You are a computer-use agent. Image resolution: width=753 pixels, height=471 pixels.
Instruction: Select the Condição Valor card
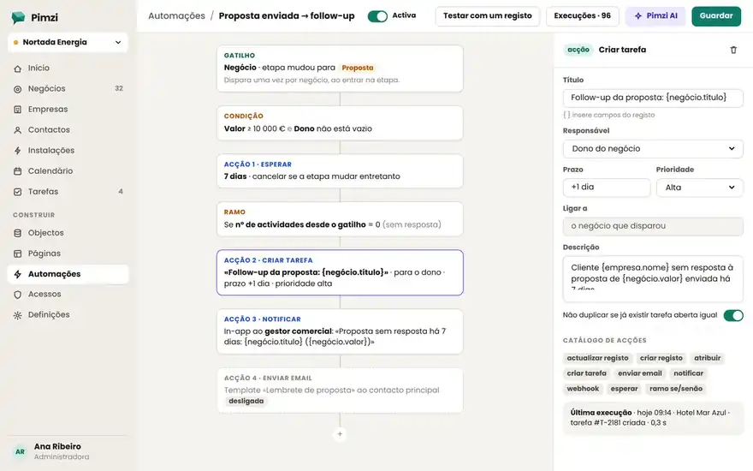pyautogui.click(x=340, y=123)
